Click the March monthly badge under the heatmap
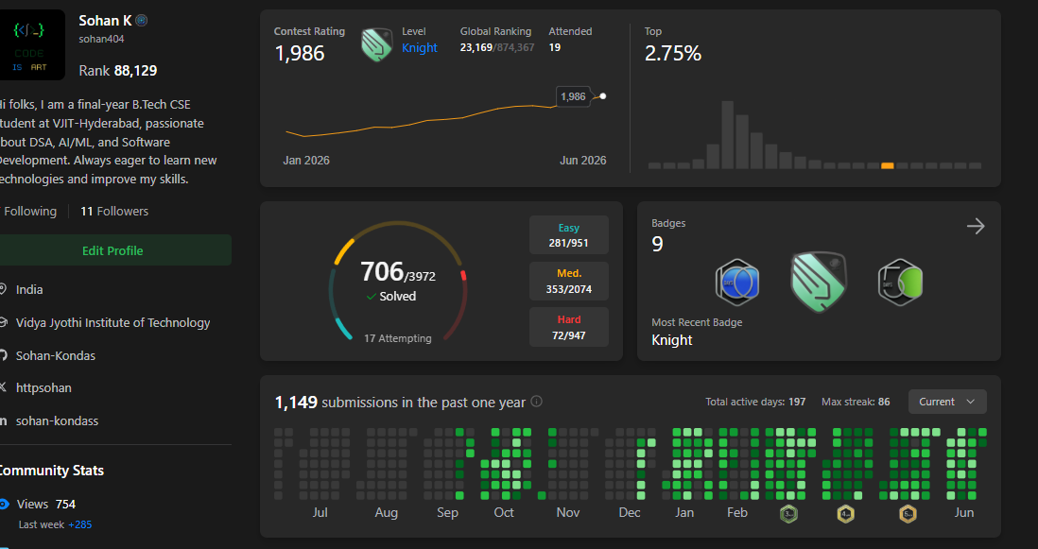1038x549 pixels. (x=788, y=513)
